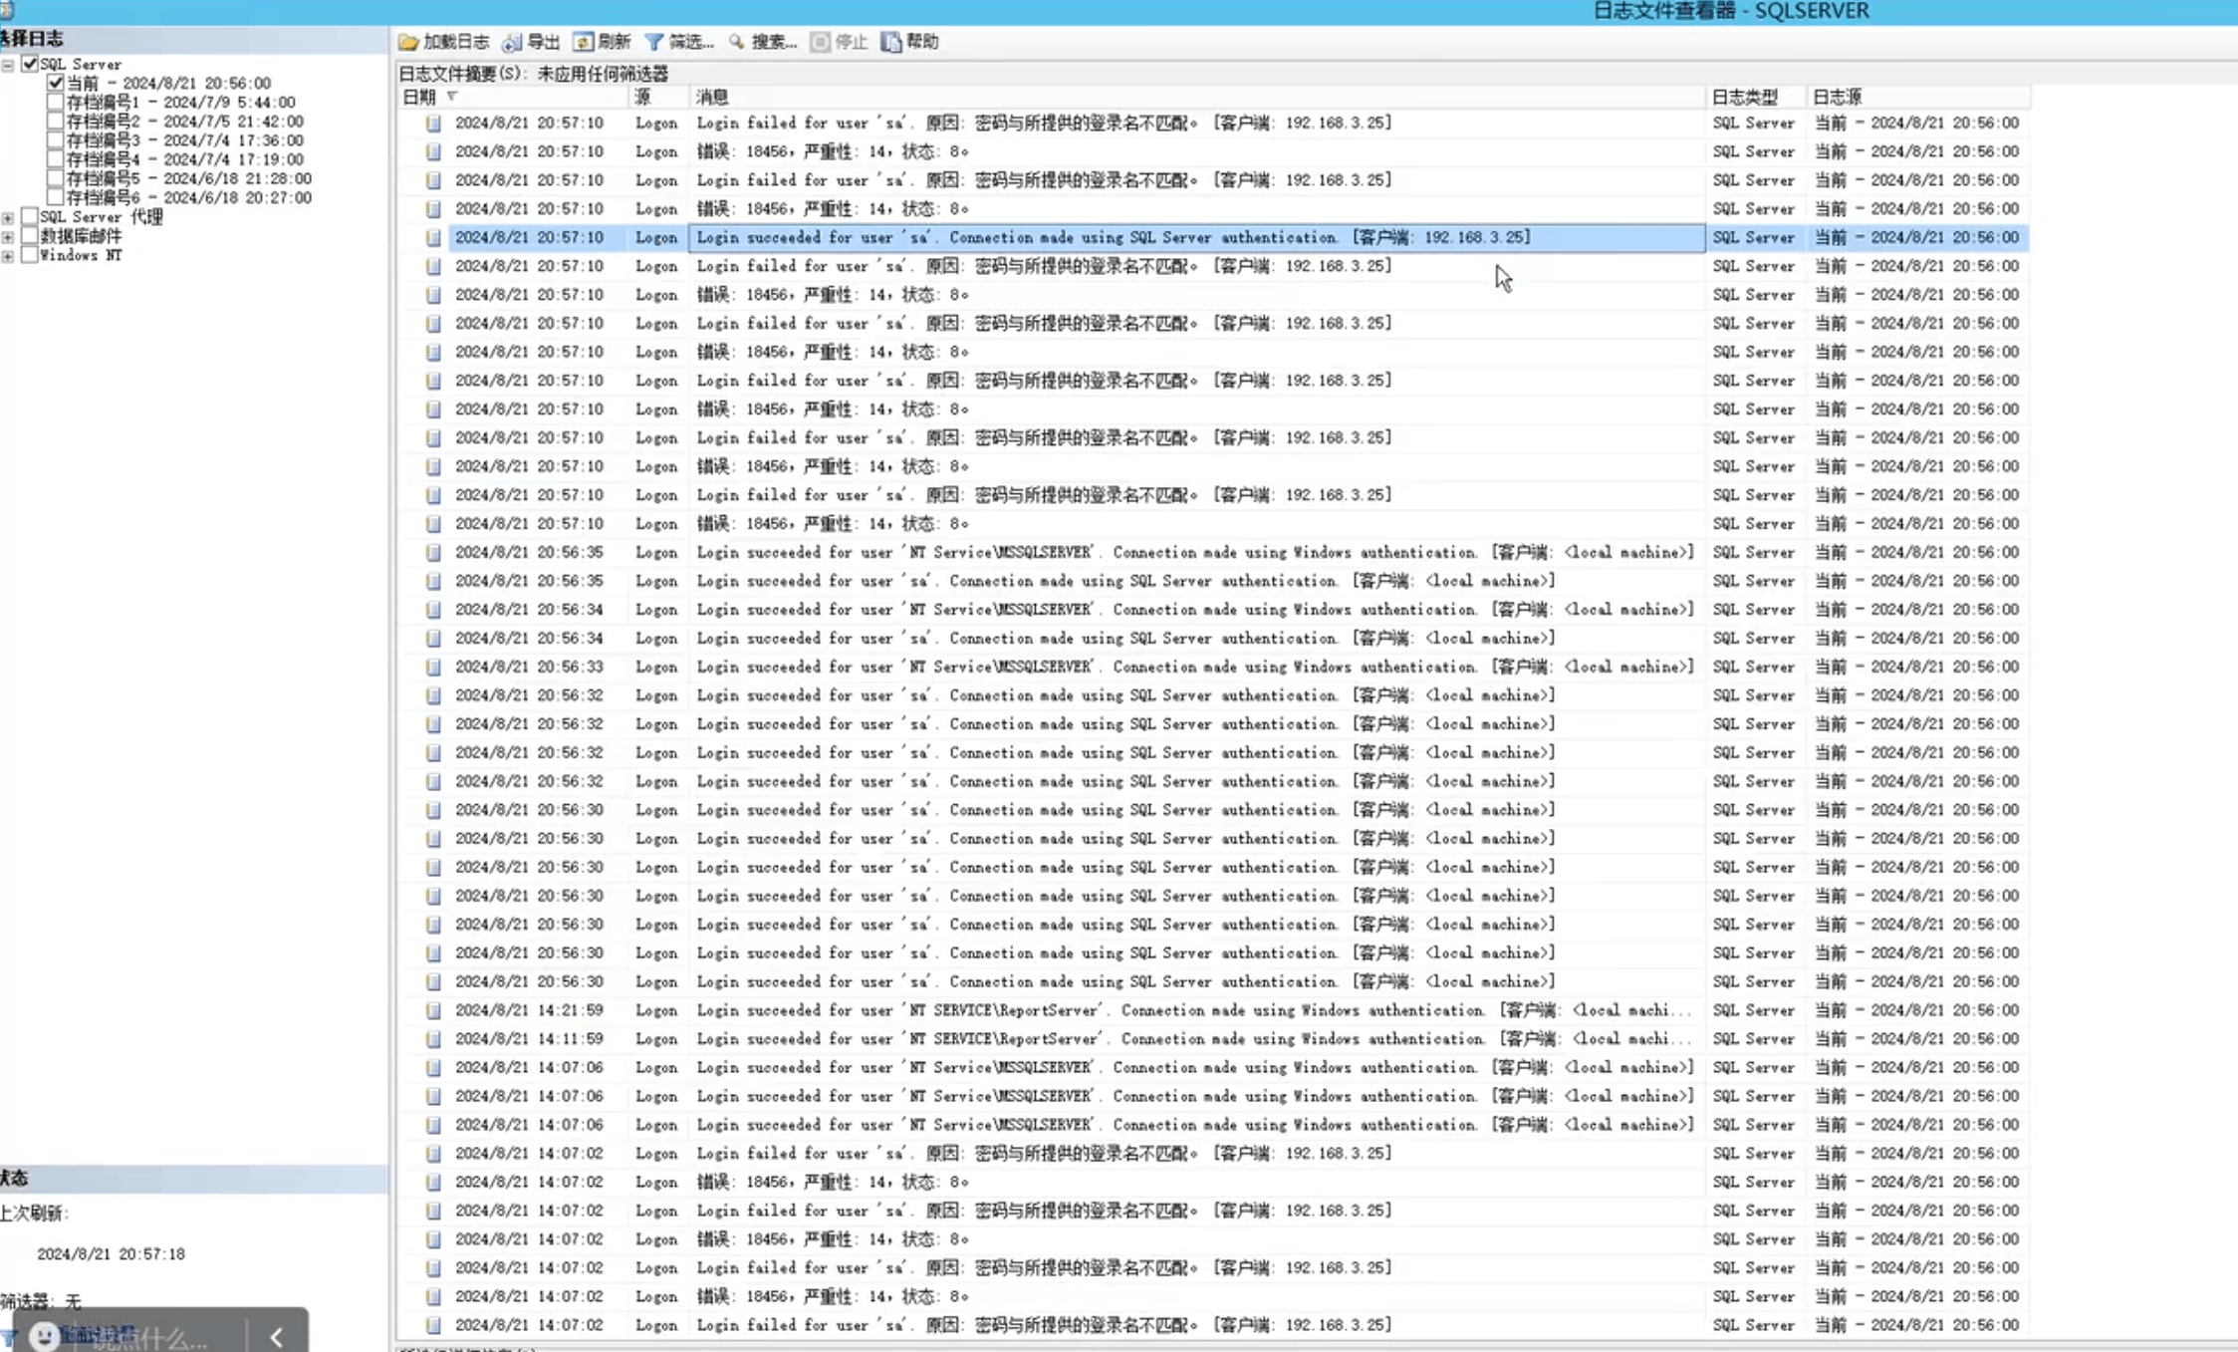Select the highlighted 'Login succeeded' 192.168.3.25 message
The height and width of the screenshot is (1352, 2238).
pyautogui.click(x=1197, y=237)
